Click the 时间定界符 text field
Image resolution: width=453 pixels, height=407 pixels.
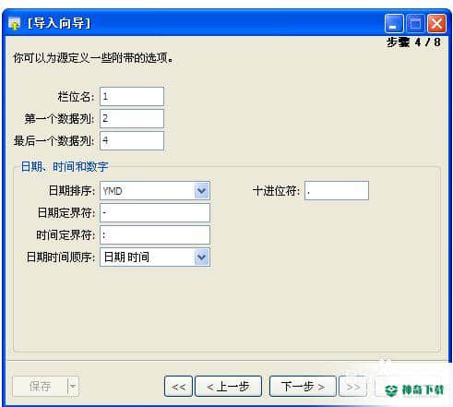coord(155,235)
